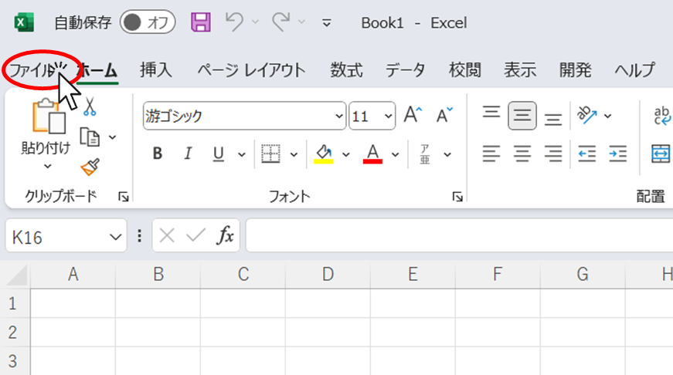Decrease indent with the left arrow icon

tap(586, 154)
